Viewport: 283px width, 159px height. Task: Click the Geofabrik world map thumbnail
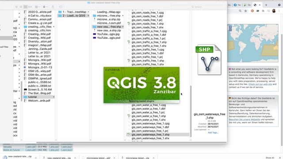[252, 43]
